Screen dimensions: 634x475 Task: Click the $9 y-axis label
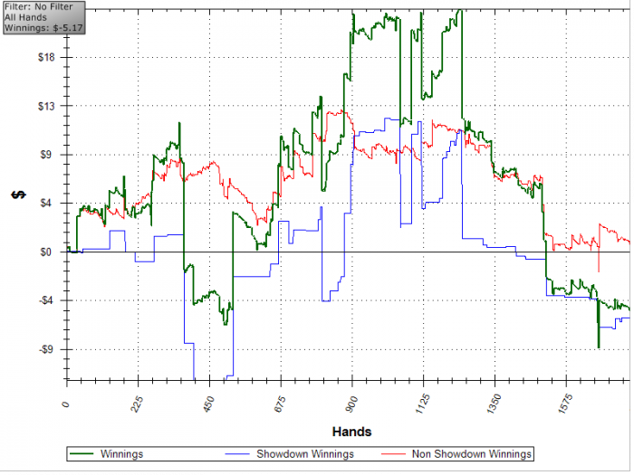point(48,155)
